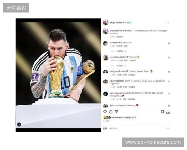Open sergiroberto profile from header username
The image size is (187, 150).
point(116,22)
